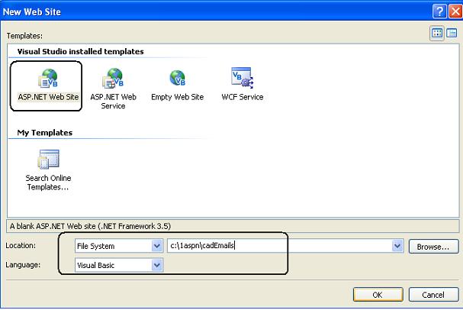Open the location path history dropdown arrow

[397, 246]
